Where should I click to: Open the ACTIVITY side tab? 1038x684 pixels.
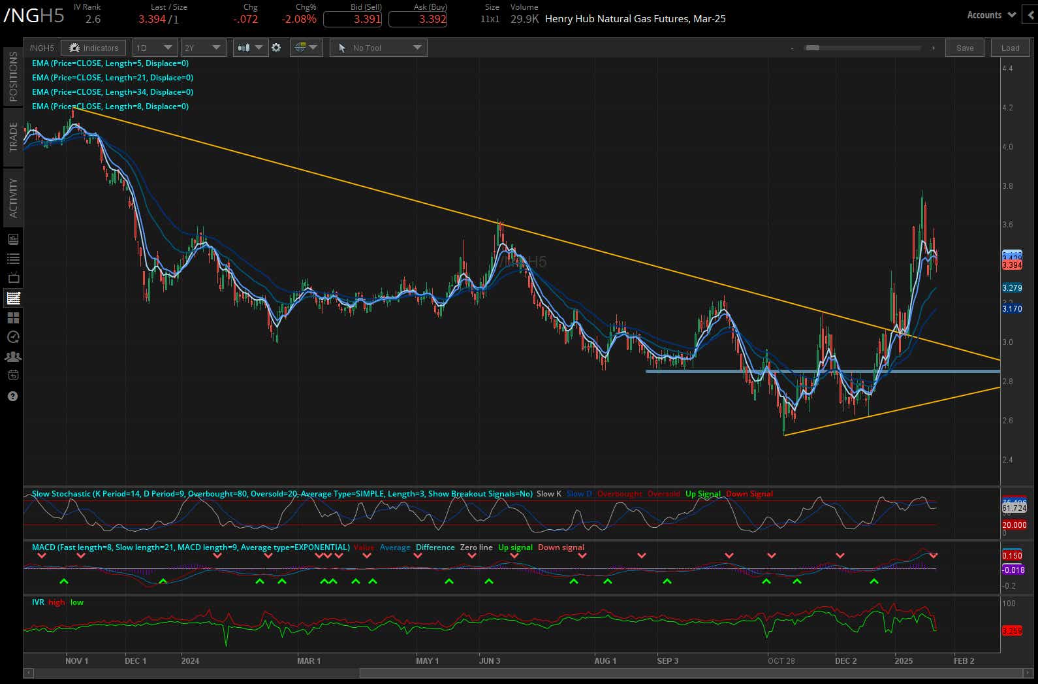click(x=13, y=197)
